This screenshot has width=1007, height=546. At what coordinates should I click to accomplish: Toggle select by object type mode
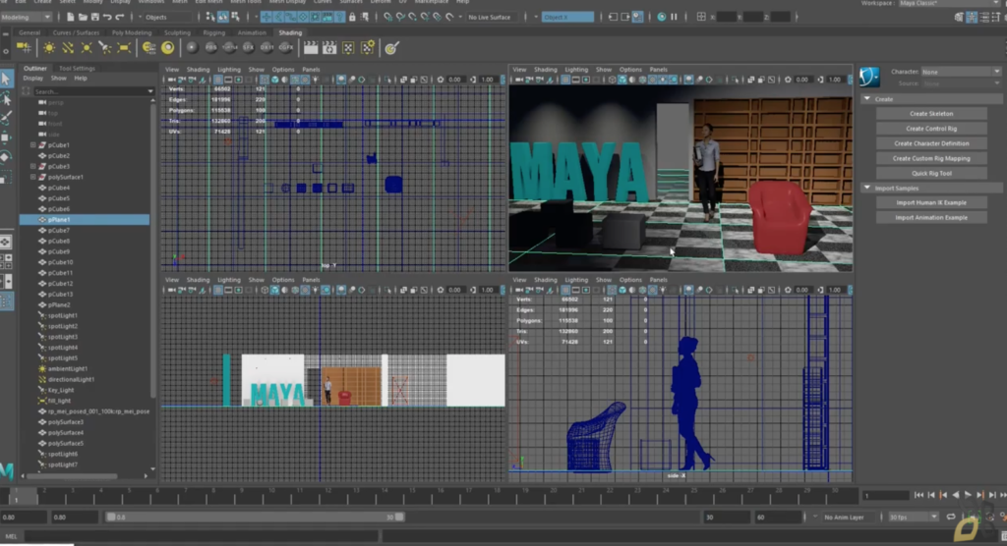(223, 18)
